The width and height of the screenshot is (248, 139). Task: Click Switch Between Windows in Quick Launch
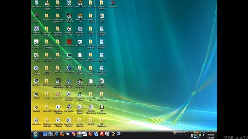[x=51, y=134]
